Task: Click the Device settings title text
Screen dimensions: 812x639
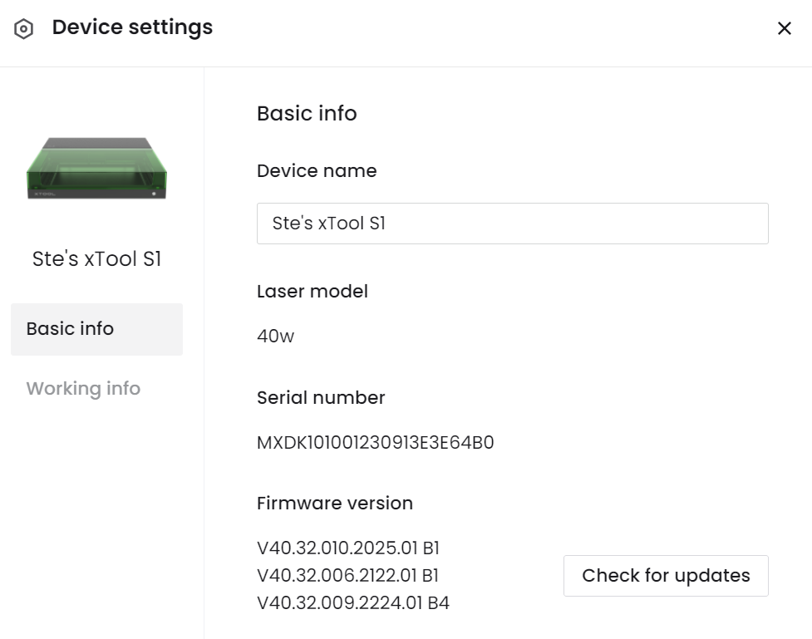Action: [x=132, y=27]
